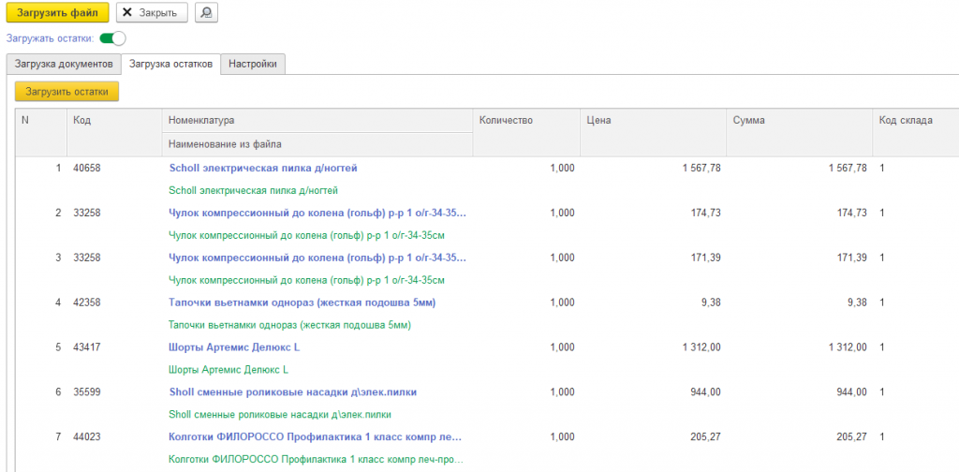Click the green file name Scholl электрическая пилка
The height and width of the screenshot is (472, 959).
tap(253, 190)
